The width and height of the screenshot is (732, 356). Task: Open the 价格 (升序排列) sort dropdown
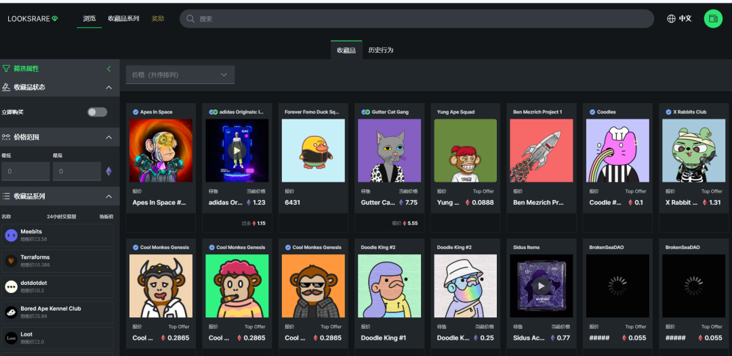pos(180,75)
